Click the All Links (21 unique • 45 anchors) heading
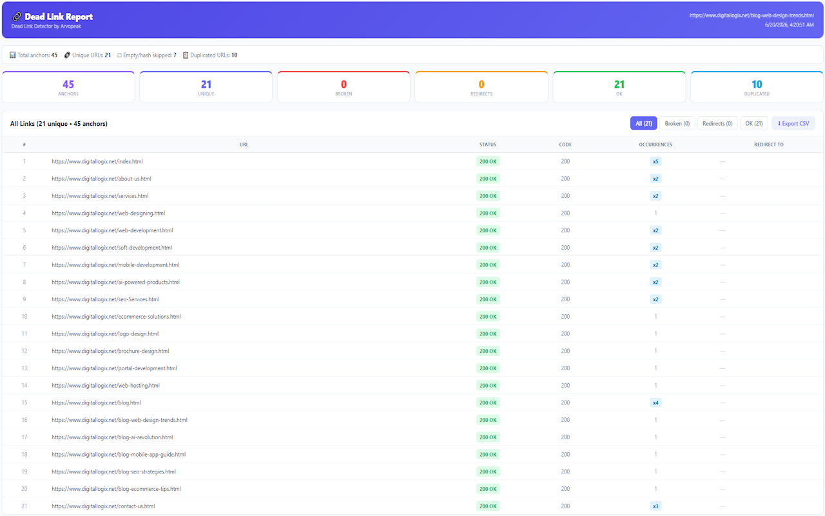The height and width of the screenshot is (516, 825). tap(59, 124)
